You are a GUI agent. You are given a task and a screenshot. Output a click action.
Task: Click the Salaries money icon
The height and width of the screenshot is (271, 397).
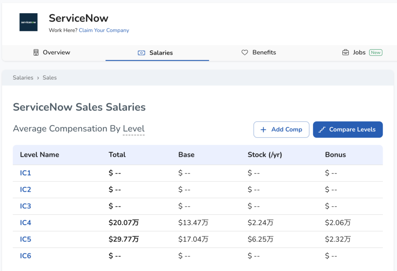[141, 53]
